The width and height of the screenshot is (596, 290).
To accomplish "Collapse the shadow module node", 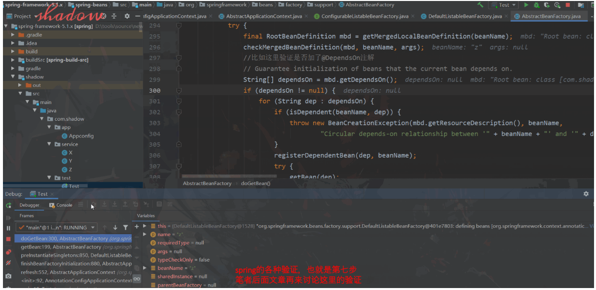I will tap(13, 77).
